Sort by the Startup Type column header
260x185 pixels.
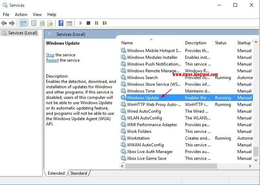point(244,43)
